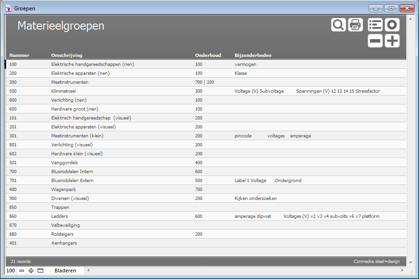419x279 pixels.
Task: Select the Meetinstrumenten row numbered 300
Action: pyautogui.click(x=70, y=82)
